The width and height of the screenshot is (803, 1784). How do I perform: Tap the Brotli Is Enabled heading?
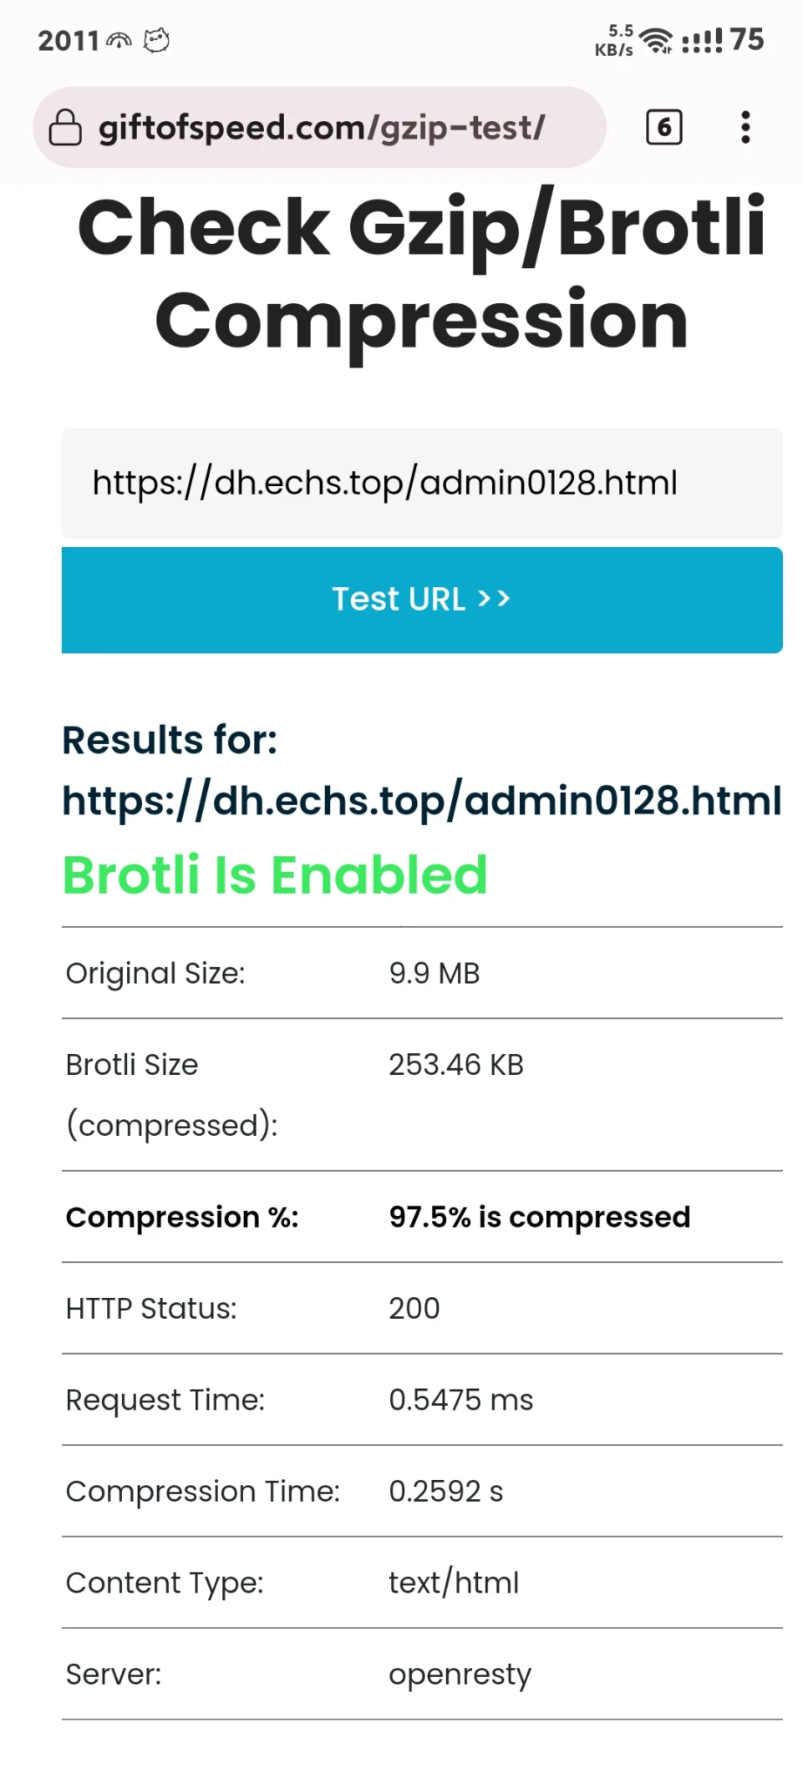coord(275,875)
